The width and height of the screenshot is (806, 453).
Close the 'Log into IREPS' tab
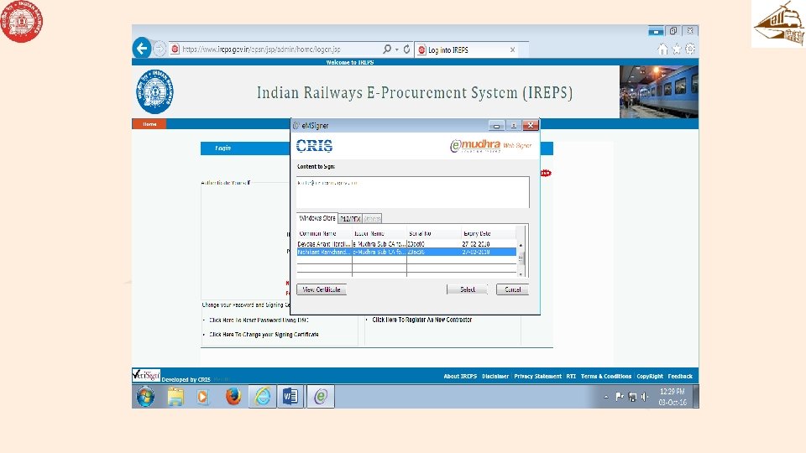[512, 49]
